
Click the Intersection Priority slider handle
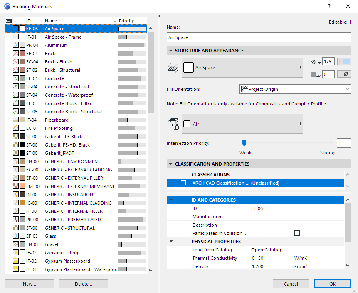click(x=244, y=143)
